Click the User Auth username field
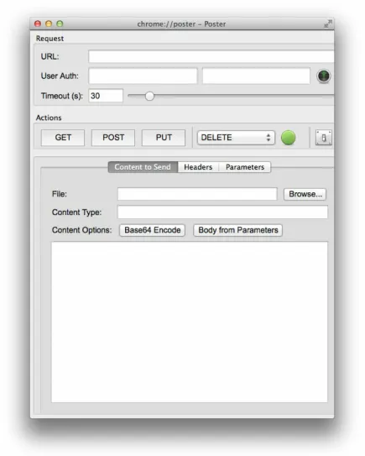Image resolution: width=365 pixels, height=456 pixels. (143, 76)
